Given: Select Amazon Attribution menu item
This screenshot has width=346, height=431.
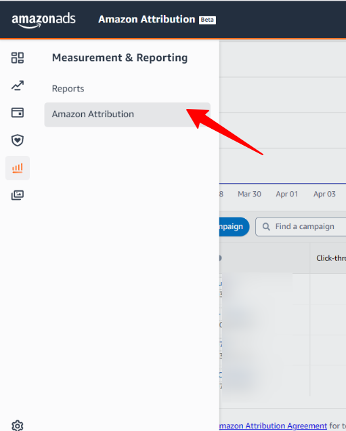Looking at the screenshot, I should (127, 115).
